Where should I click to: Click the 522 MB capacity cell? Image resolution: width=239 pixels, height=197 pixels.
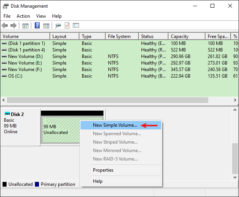(178, 50)
